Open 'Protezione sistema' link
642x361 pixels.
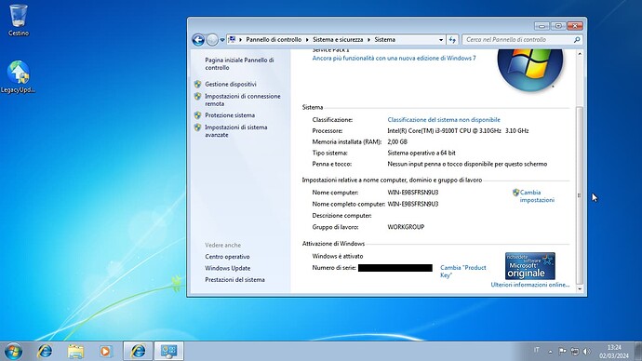[230, 115]
